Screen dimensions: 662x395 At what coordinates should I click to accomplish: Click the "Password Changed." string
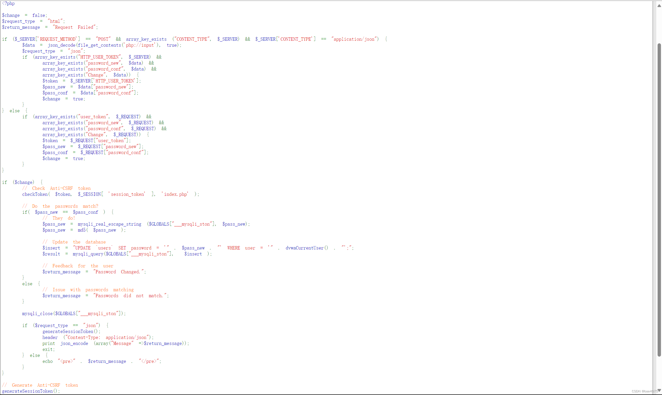coord(119,272)
